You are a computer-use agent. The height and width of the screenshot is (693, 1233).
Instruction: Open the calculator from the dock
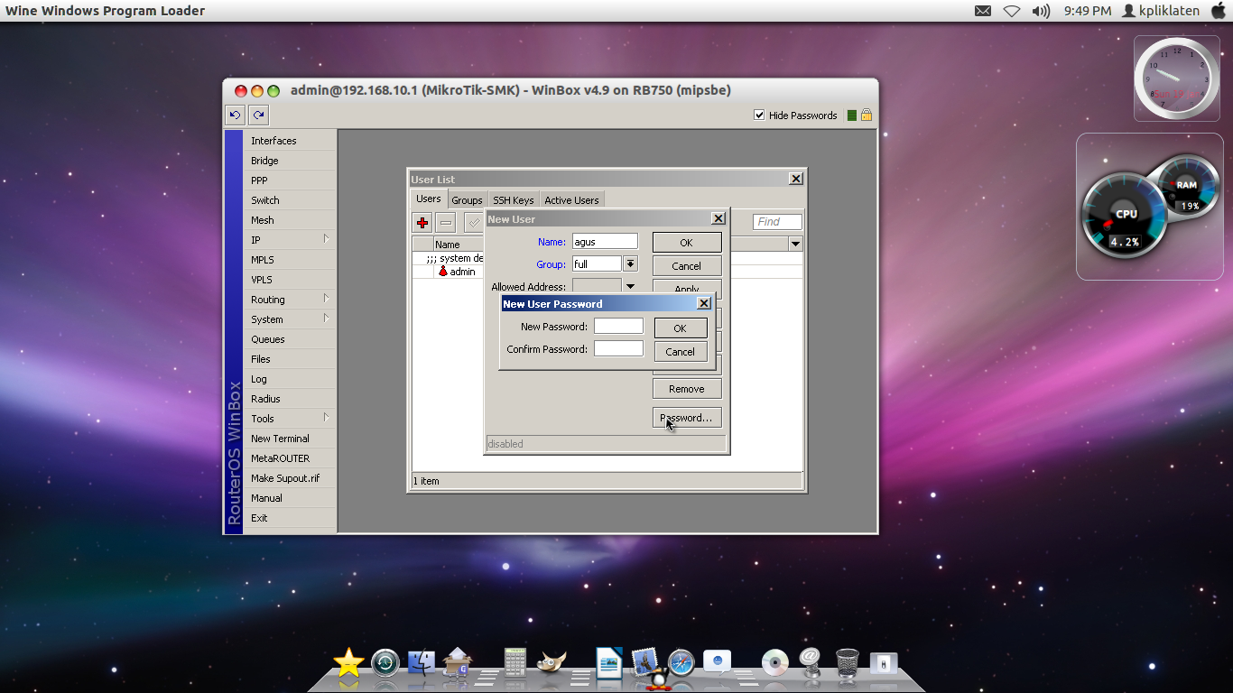[x=515, y=662]
